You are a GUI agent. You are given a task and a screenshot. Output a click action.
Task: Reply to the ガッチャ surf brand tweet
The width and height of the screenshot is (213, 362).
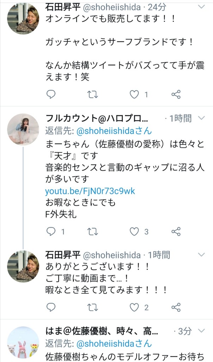51,94
